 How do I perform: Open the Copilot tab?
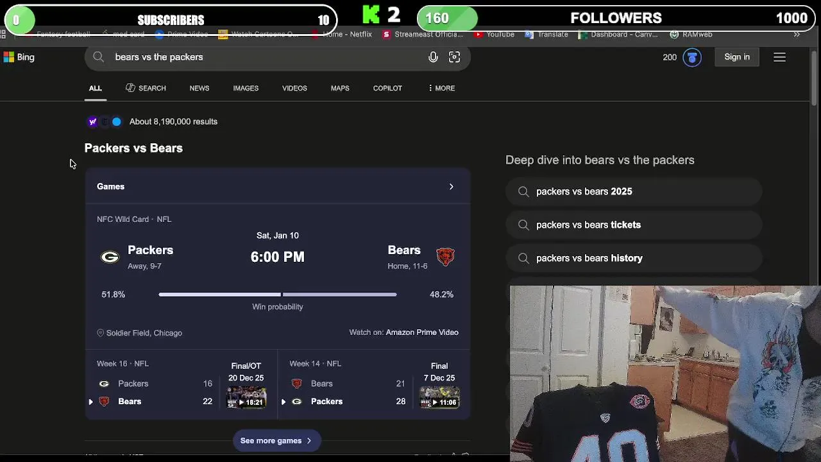(387, 88)
